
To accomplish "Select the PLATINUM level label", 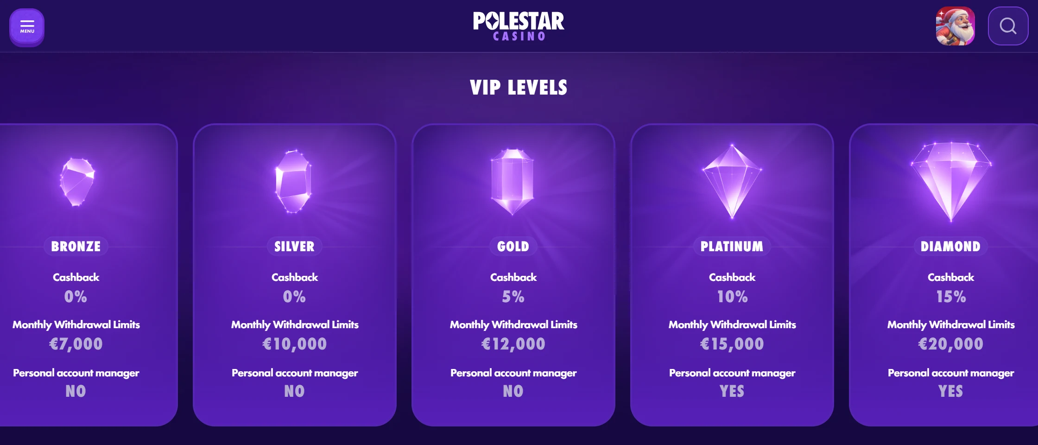I will pos(732,247).
